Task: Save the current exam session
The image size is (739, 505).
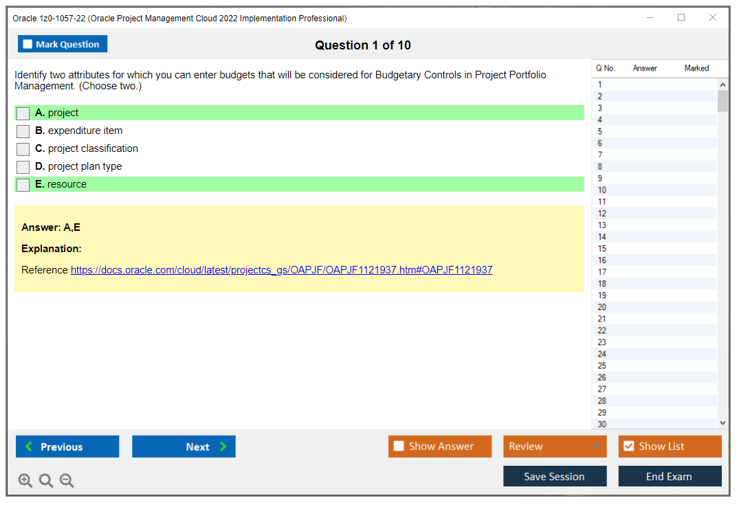Action: pos(555,475)
